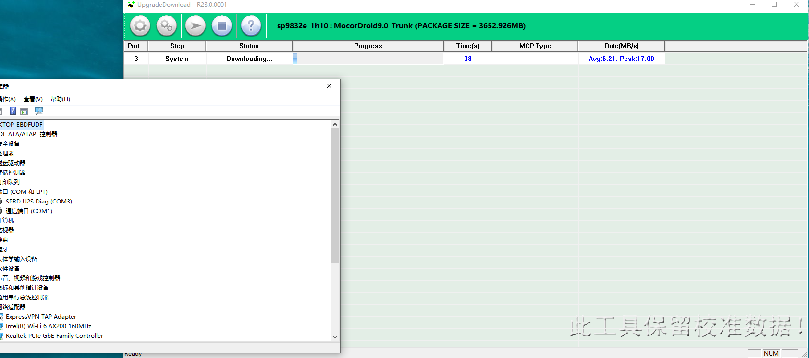Select ExpressVPN TAP Adapter entry
This screenshot has width=809, height=358.
tap(41, 317)
